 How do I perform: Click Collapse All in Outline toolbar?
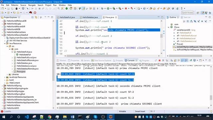(x=188, y=21)
